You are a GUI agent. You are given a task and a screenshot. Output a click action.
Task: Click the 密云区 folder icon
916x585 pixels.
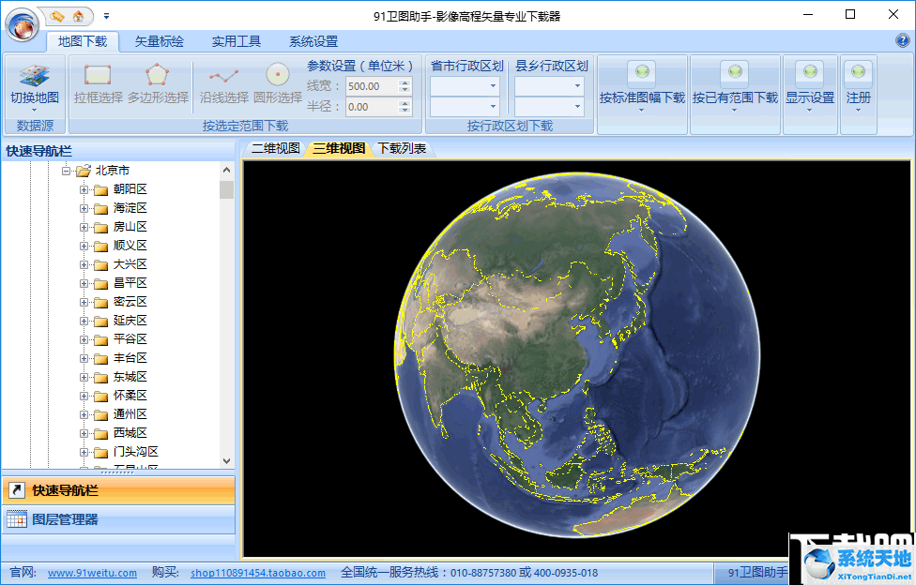click(x=101, y=303)
